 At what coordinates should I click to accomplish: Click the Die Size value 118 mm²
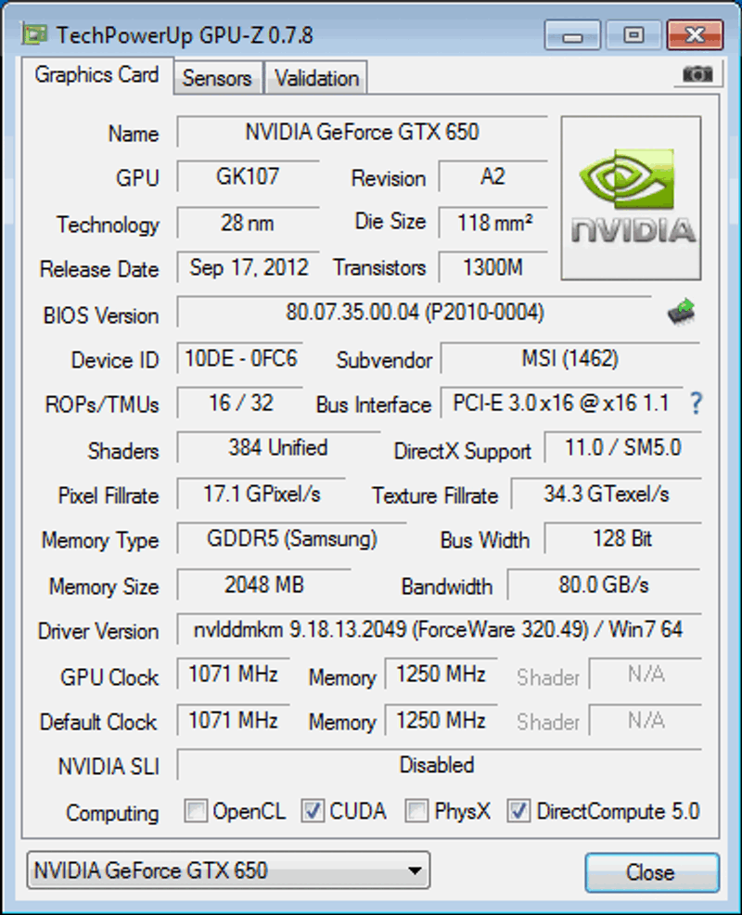(493, 223)
